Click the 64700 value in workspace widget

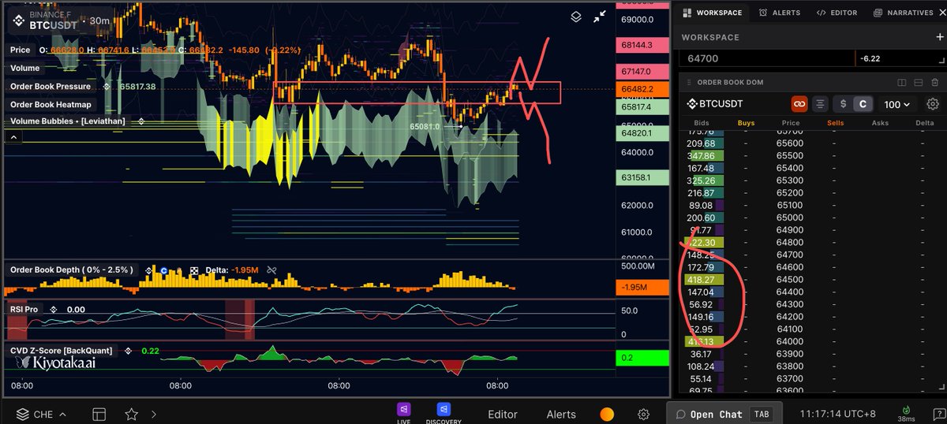(702, 58)
